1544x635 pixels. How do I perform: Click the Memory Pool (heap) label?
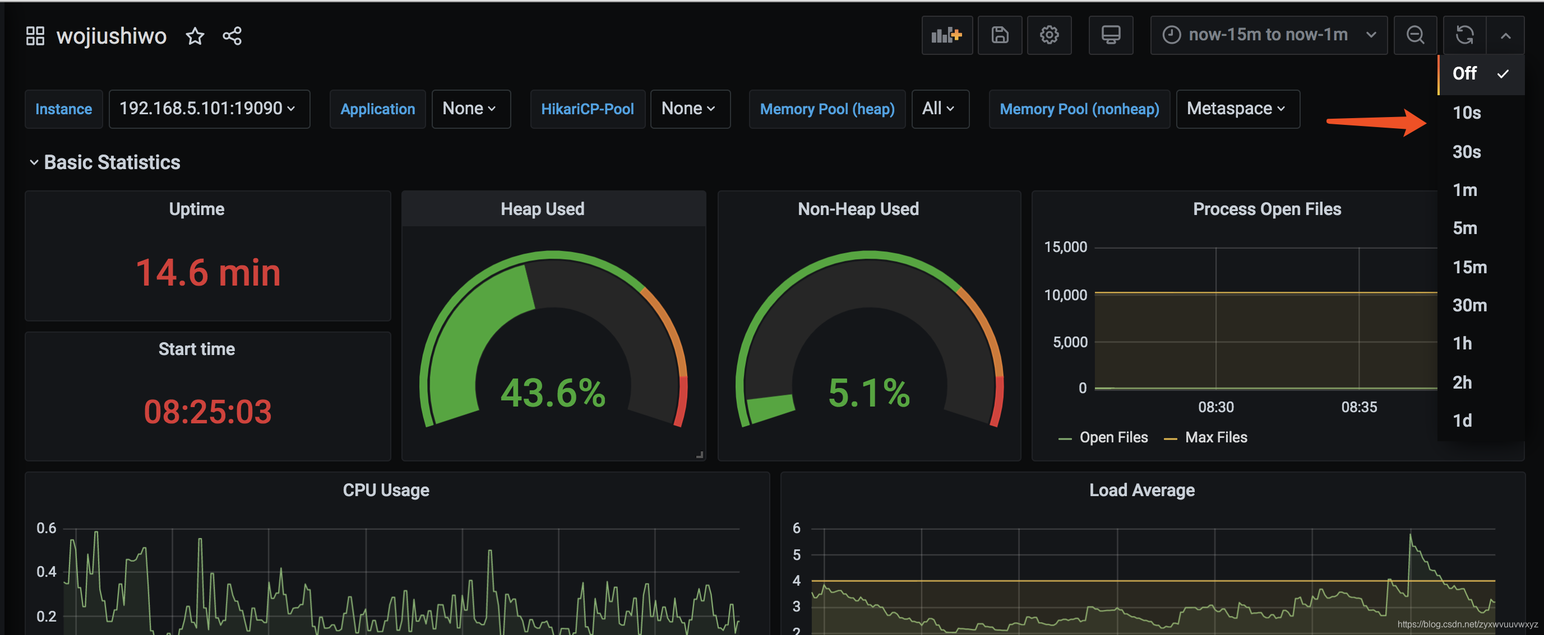click(827, 109)
